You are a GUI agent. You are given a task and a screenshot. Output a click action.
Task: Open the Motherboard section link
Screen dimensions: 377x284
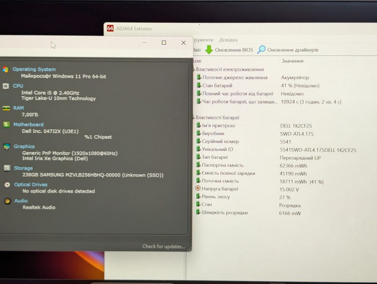coord(28,125)
